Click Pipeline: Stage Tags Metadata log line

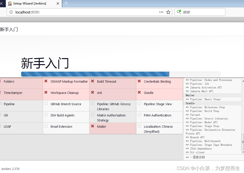(x=209, y=145)
